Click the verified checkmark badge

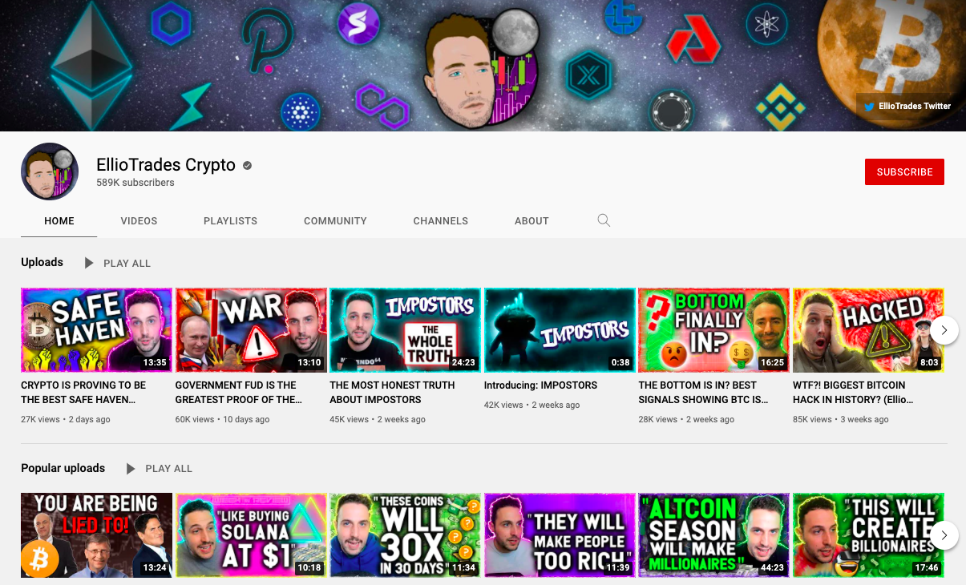click(248, 166)
